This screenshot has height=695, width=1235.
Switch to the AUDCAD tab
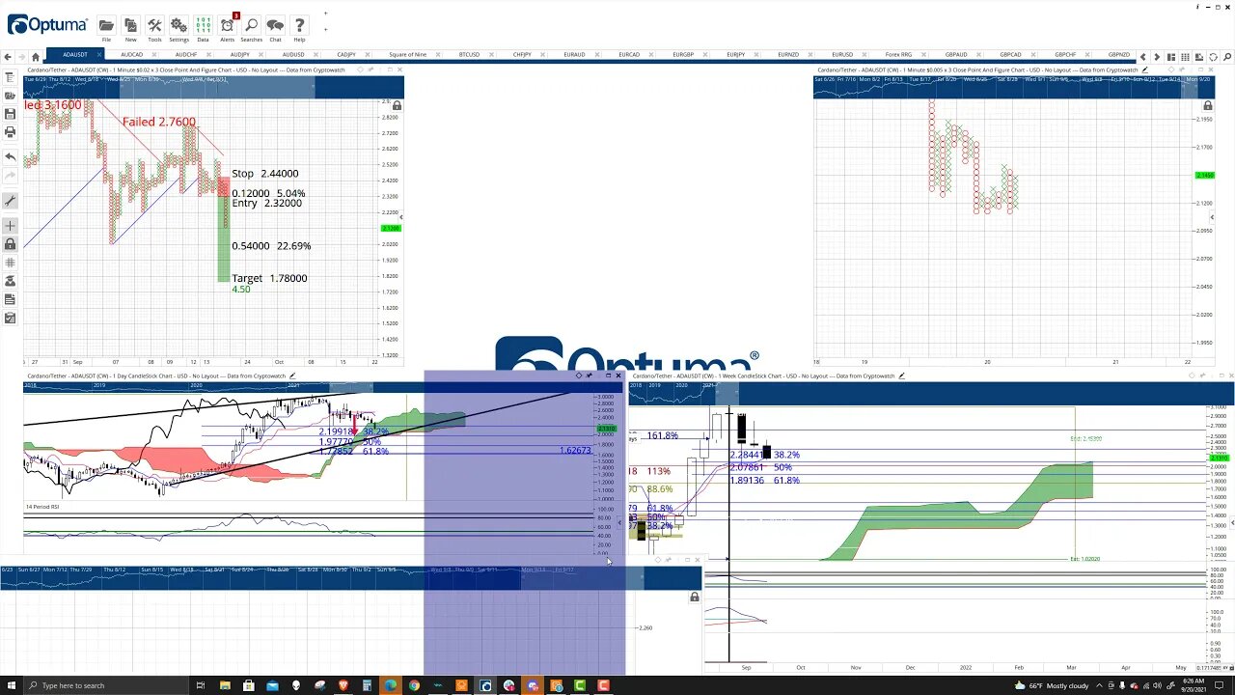[x=131, y=55]
